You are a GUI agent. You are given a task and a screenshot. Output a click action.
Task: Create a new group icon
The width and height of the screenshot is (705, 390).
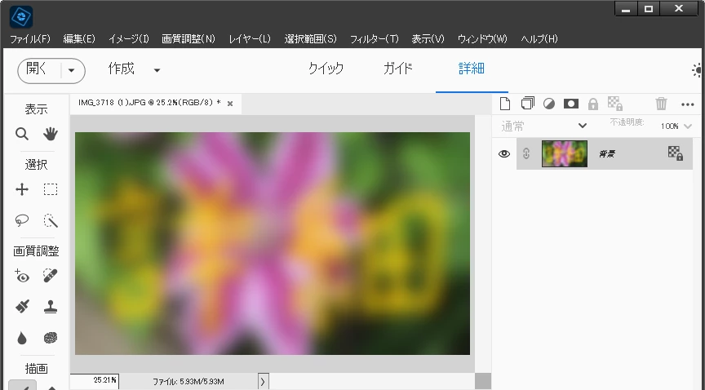point(527,104)
